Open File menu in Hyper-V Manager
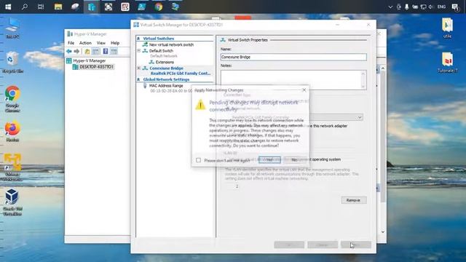Image resolution: width=466 pixels, height=262 pixels. (71, 43)
